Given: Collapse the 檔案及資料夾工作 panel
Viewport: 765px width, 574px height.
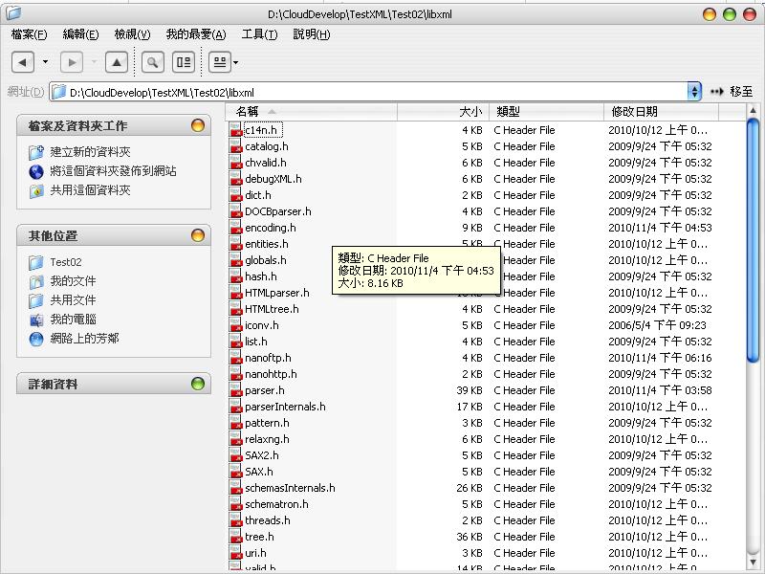Looking at the screenshot, I should click(198, 124).
